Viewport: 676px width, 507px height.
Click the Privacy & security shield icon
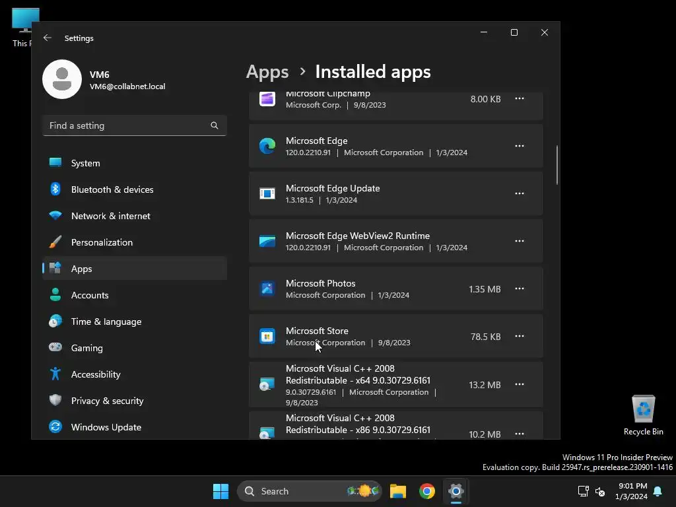coord(55,400)
